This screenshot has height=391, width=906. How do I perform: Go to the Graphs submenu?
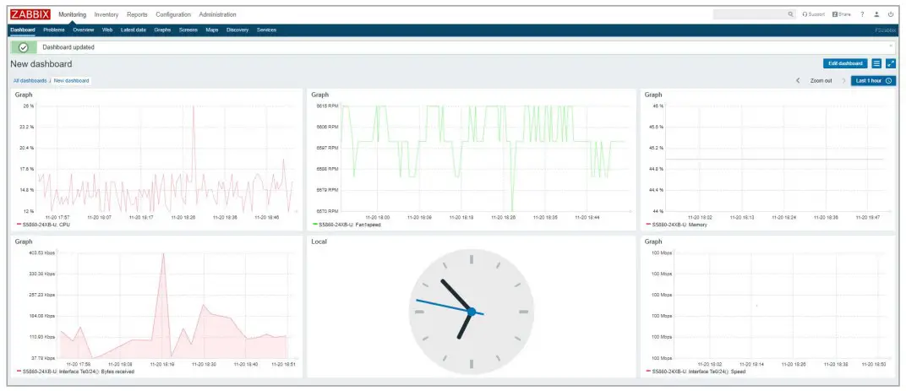pyautogui.click(x=162, y=30)
